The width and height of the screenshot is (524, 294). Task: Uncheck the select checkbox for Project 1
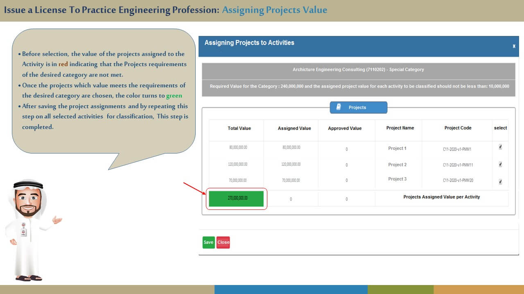(500, 147)
